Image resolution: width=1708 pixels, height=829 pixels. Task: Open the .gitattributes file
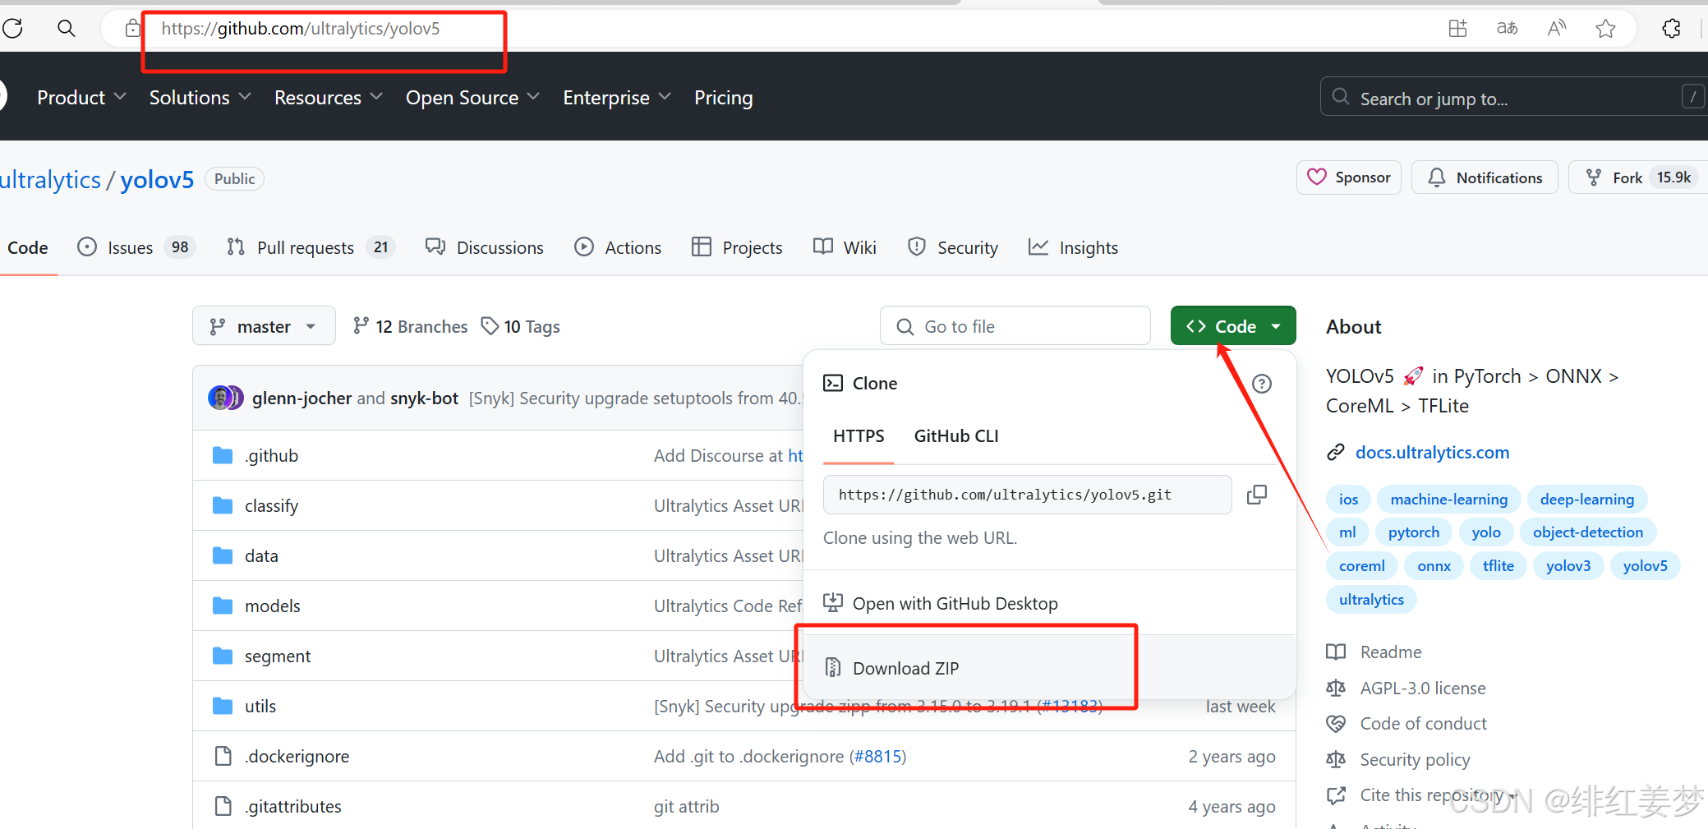pos(293,806)
